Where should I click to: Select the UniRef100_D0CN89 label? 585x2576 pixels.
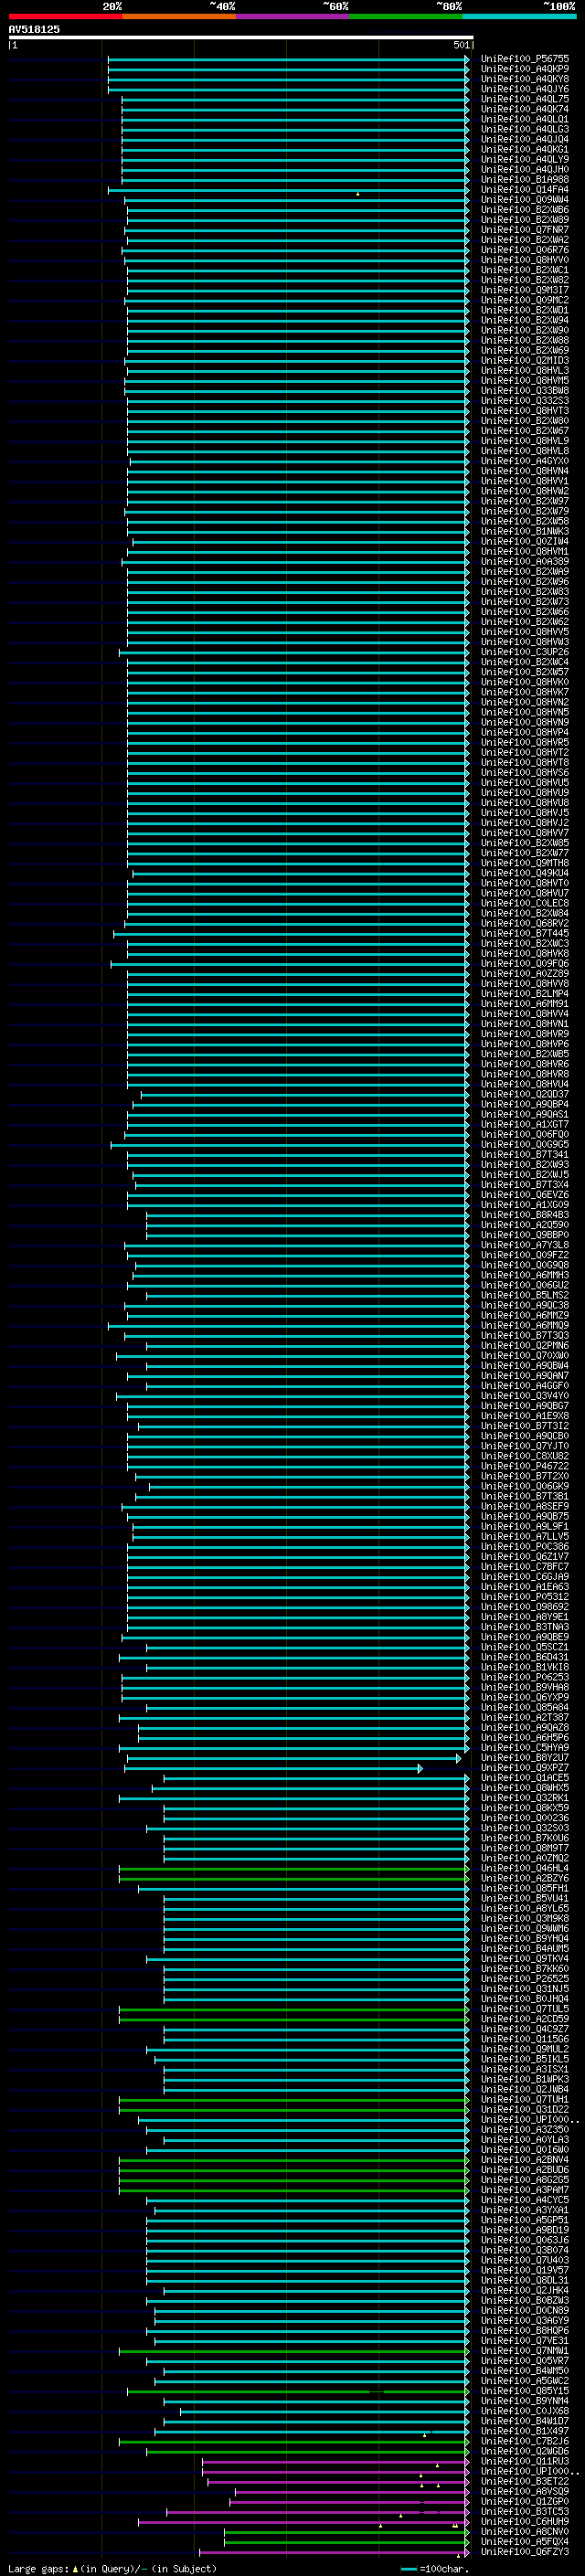525,2310
